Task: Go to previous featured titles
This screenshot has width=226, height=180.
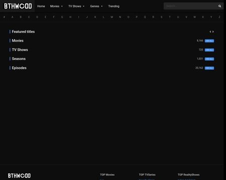Action: 210,31
